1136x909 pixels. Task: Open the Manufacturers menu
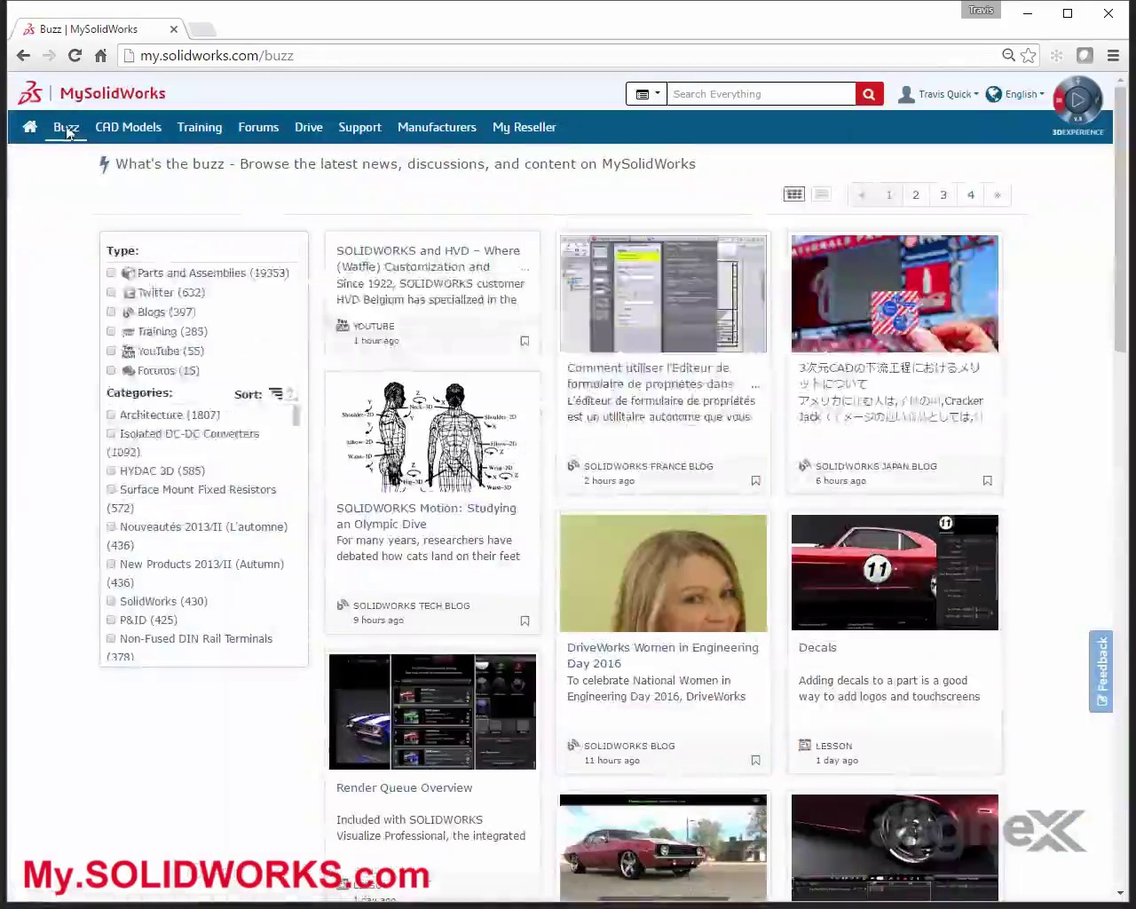point(437,127)
